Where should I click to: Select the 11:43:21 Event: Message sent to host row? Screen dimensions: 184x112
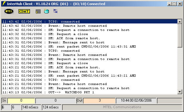click(89, 71)
